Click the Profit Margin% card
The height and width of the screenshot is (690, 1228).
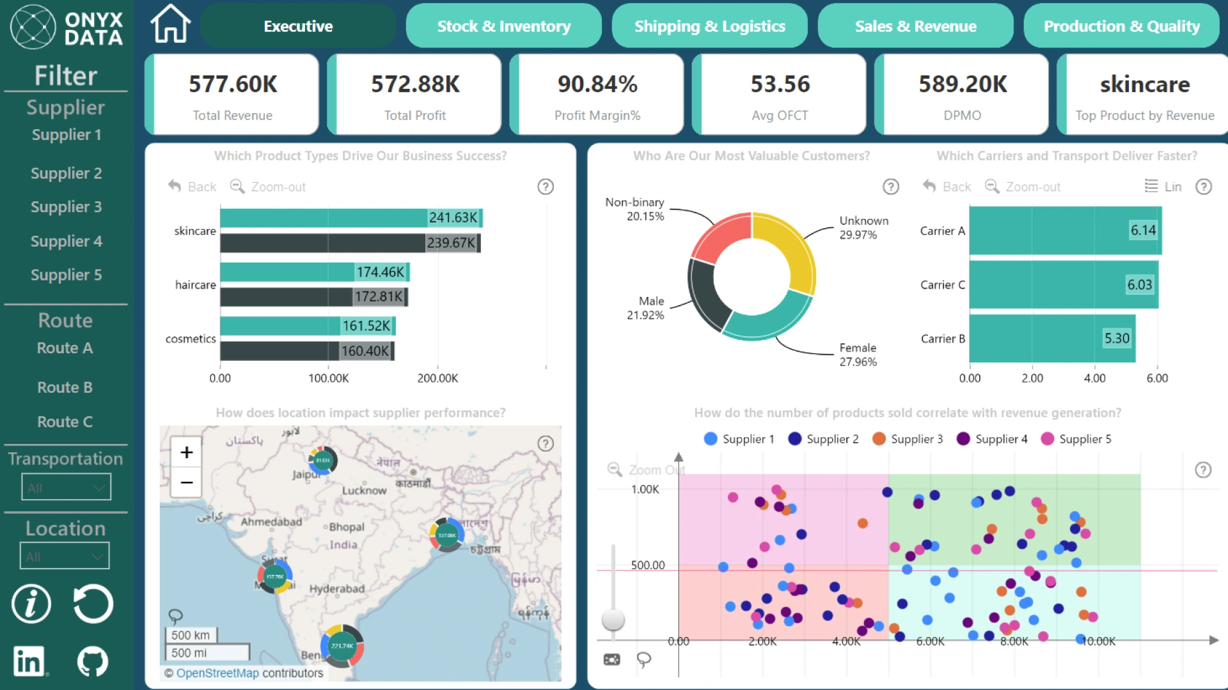coord(597,95)
